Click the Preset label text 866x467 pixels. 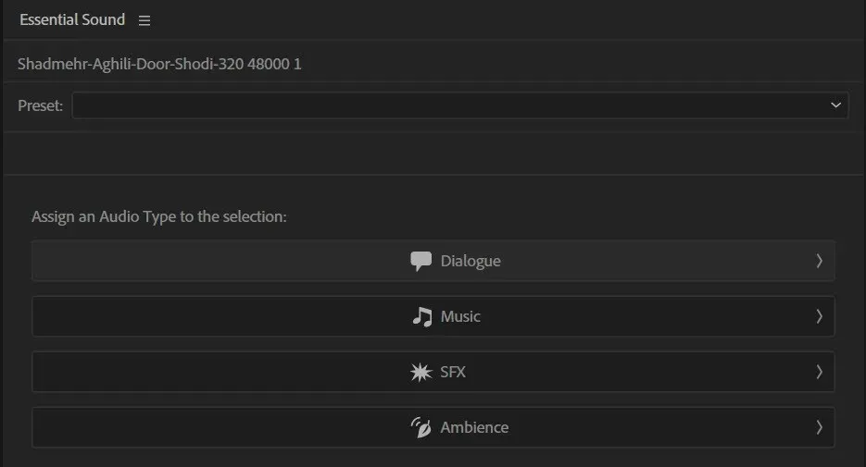click(41, 105)
